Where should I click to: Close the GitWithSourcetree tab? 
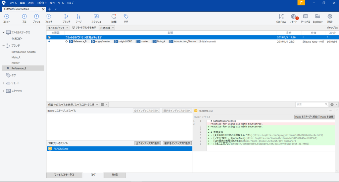pos(43,9)
